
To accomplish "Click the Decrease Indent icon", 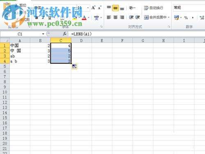I will click(x=131, y=17).
